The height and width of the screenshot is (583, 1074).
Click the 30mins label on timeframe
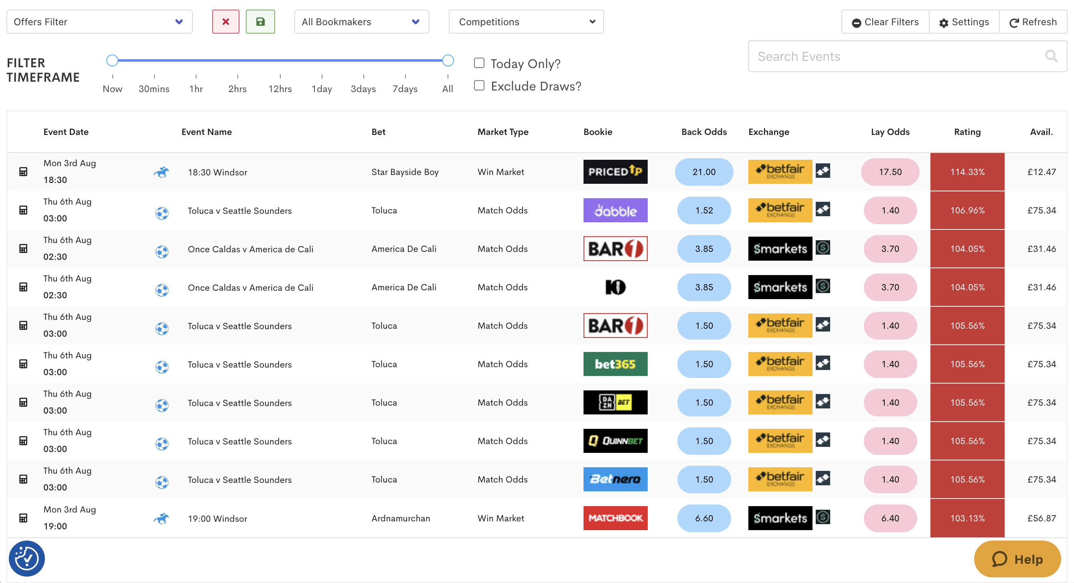[x=154, y=89]
